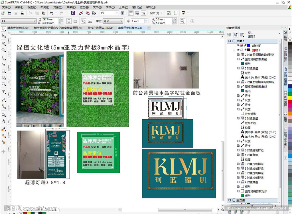This screenshot has height=214, width=292.
Task: Select the Zoom tool in the toolbox
Action: pyautogui.click(x=3, y=50)
